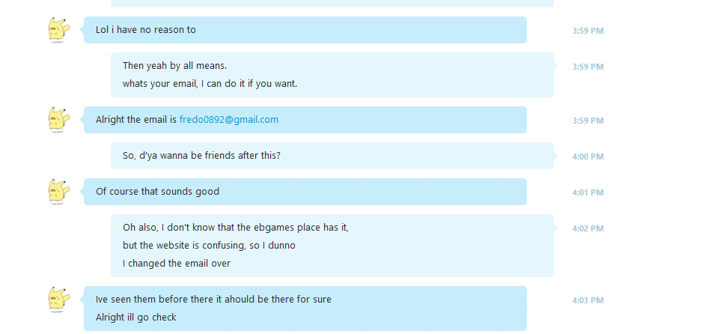The image size is (702, 334).
Task: Click the "Alright the email is" text
Action: [136, 120]
